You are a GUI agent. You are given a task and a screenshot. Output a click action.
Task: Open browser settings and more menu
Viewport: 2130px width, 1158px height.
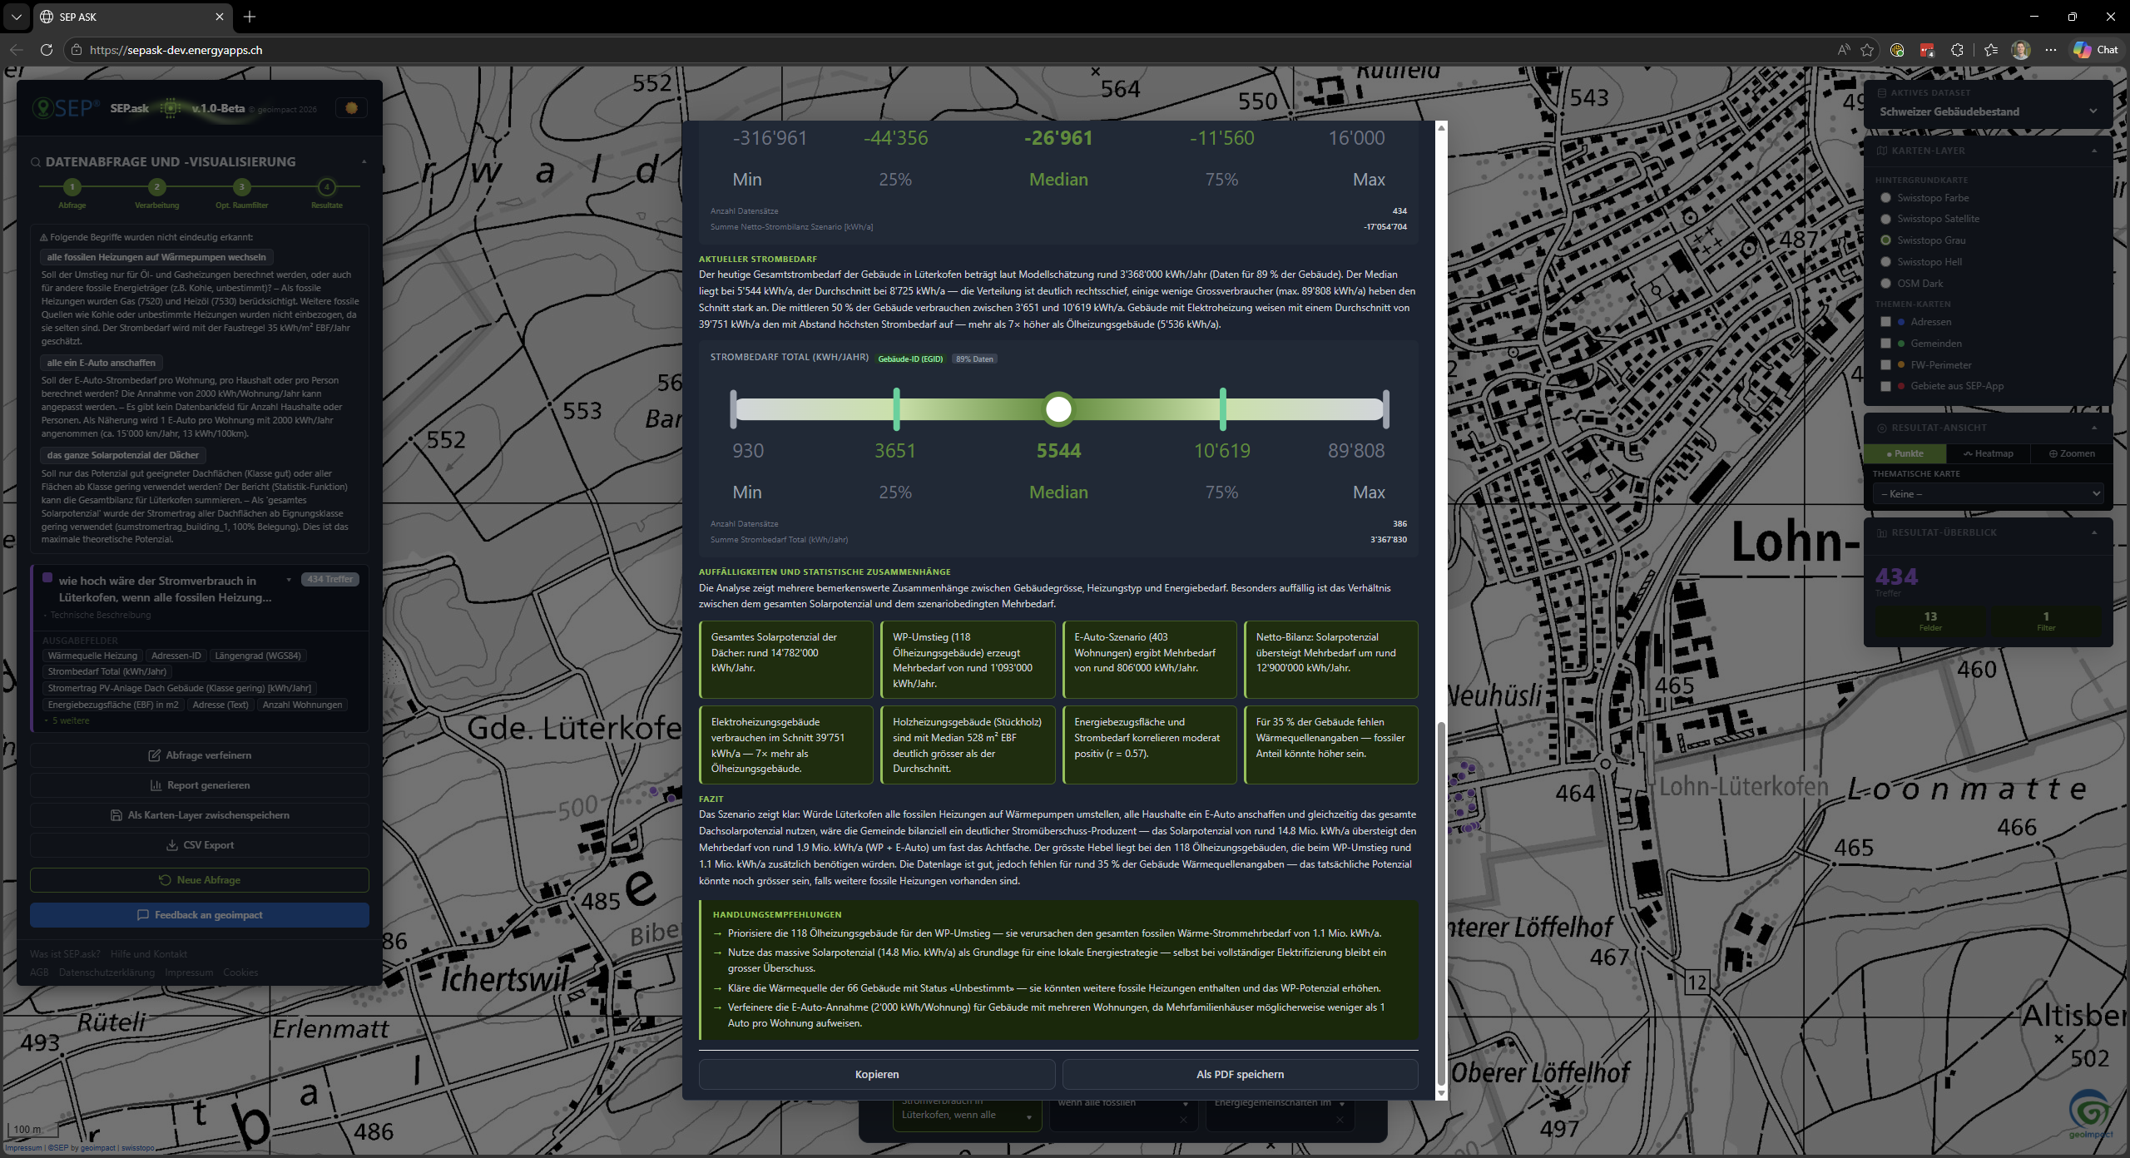[2051, 50]
